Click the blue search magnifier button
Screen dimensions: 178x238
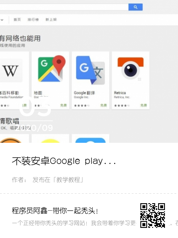click(136, 7)
